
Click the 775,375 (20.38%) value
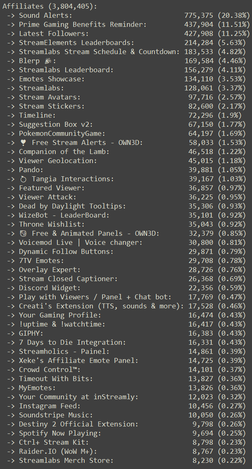point(217,16)
